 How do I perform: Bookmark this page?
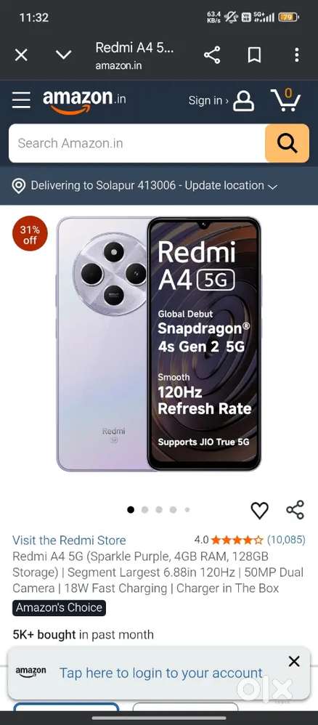pos(254,55)
